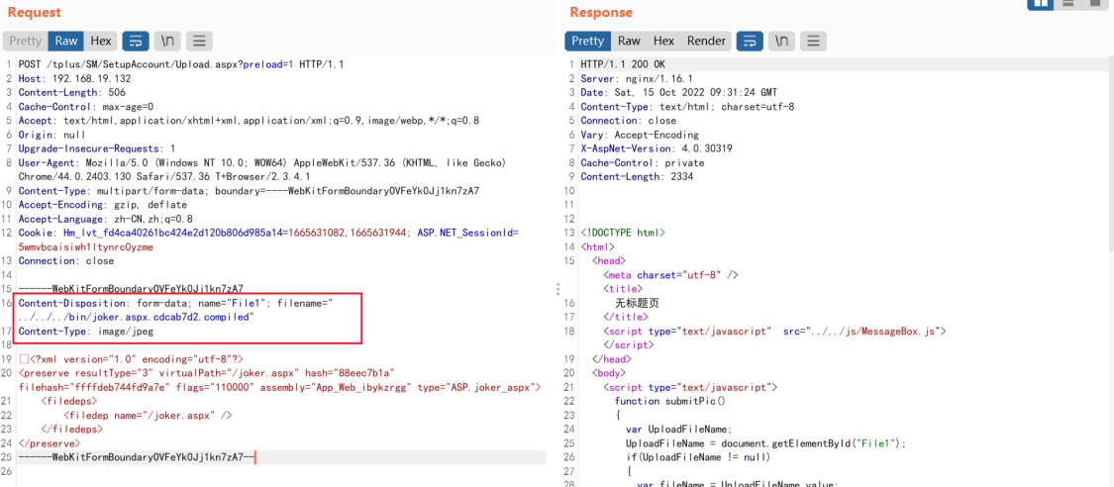Switch Request view to Pretty tab
The width and height of the screenshot is (1114, 487).
click(x=26, y=42)
